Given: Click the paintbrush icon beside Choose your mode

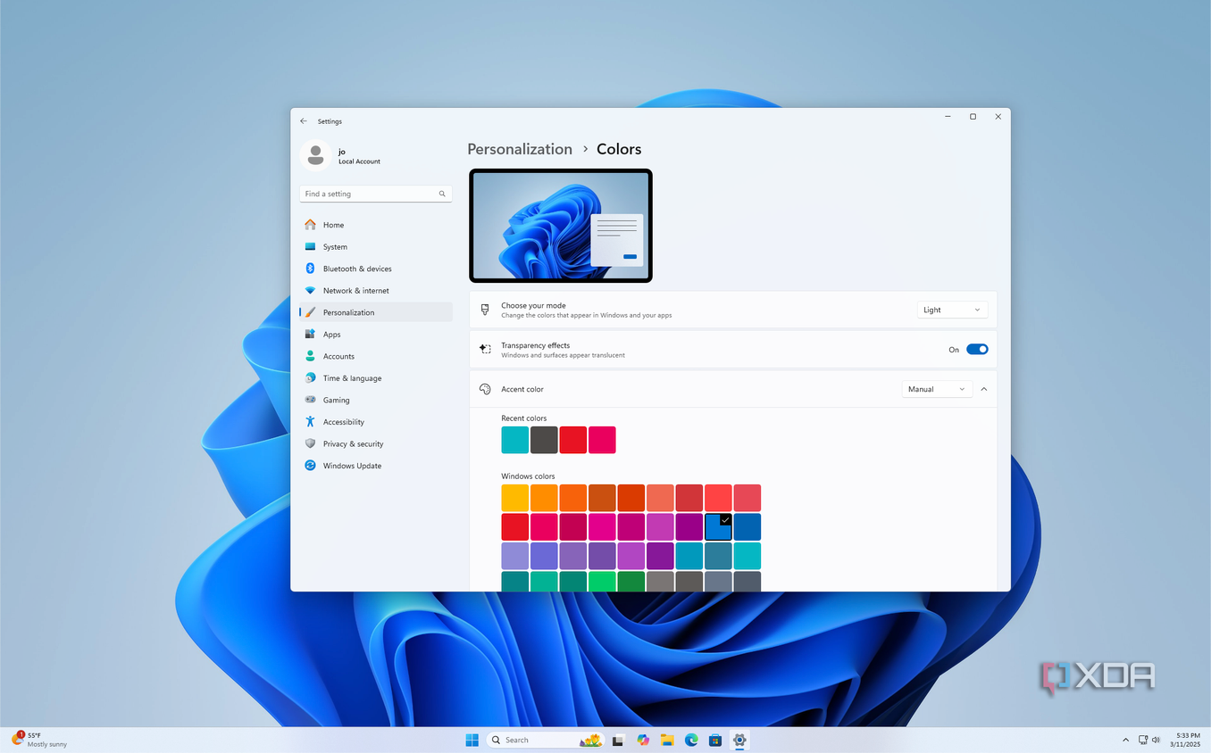Looking at the screenshot, I should pos(485,310).
